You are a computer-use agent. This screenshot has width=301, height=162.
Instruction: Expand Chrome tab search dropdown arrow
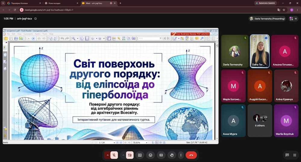tap(3, 3)
